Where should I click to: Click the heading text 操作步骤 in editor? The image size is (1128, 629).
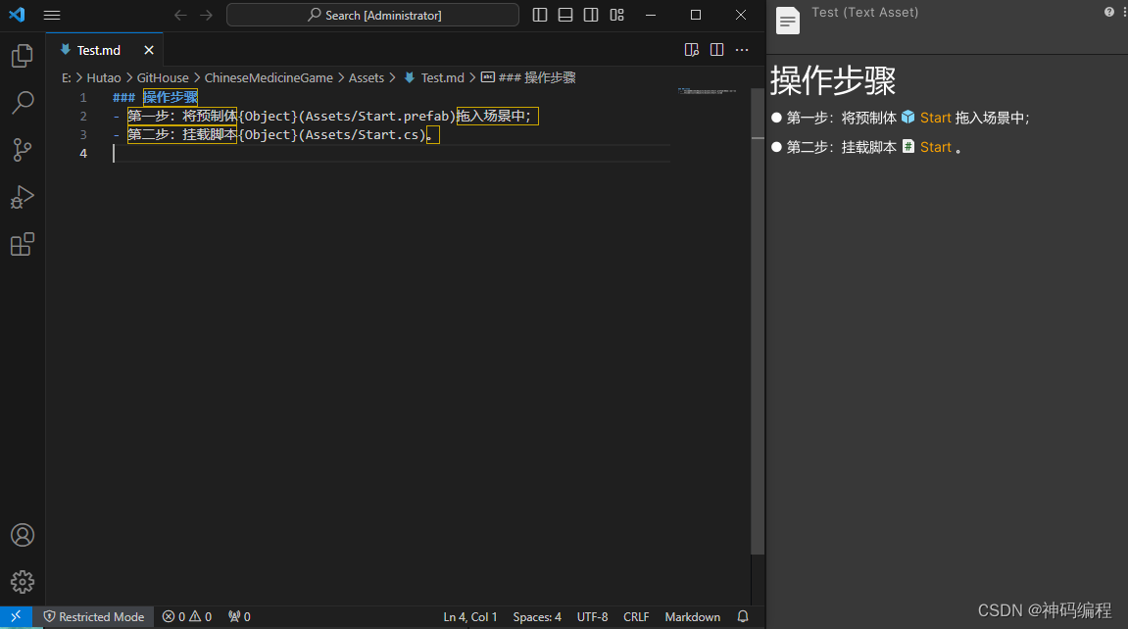pos(170,97)
